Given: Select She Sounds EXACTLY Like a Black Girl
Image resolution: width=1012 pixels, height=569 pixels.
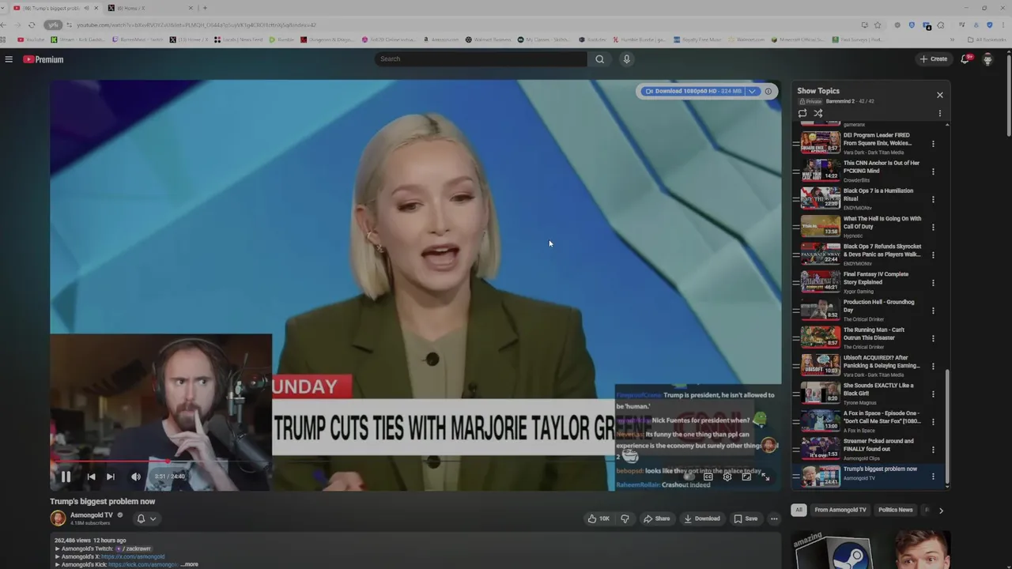Looking at the screenshot, I should [x=878, y=389].
